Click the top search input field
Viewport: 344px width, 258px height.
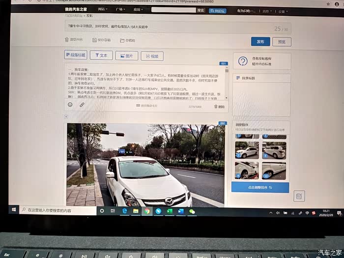click(173, 10)
